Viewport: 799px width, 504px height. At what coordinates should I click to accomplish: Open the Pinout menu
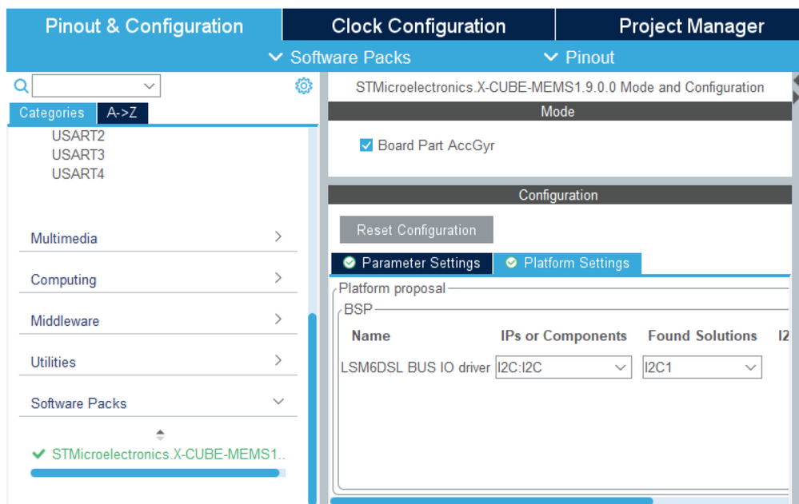pos(579,58)
